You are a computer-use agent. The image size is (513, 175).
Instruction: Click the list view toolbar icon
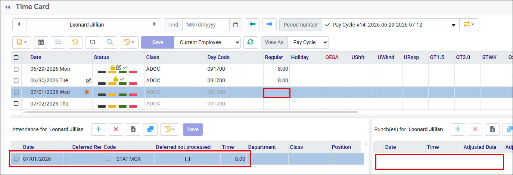coord(58,42)
